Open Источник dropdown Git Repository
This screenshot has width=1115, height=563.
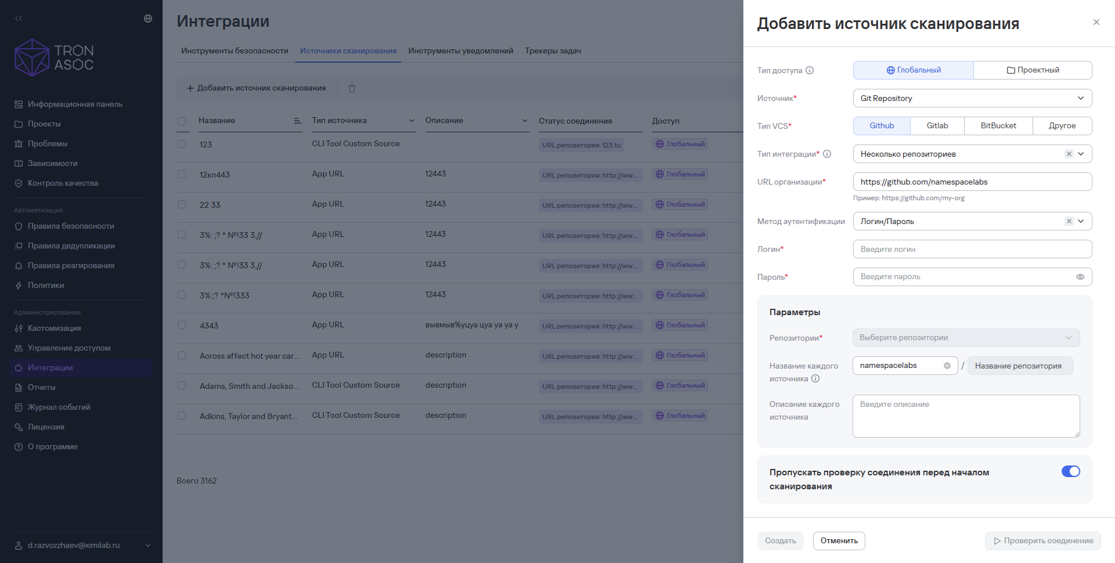(x=973, y=98)
